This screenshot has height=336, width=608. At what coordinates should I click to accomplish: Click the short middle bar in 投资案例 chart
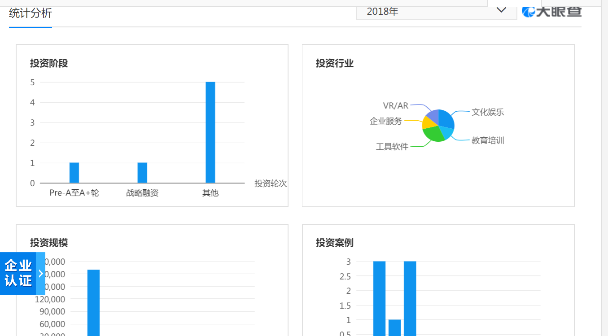pyautogui.click(x=394, y=327)
